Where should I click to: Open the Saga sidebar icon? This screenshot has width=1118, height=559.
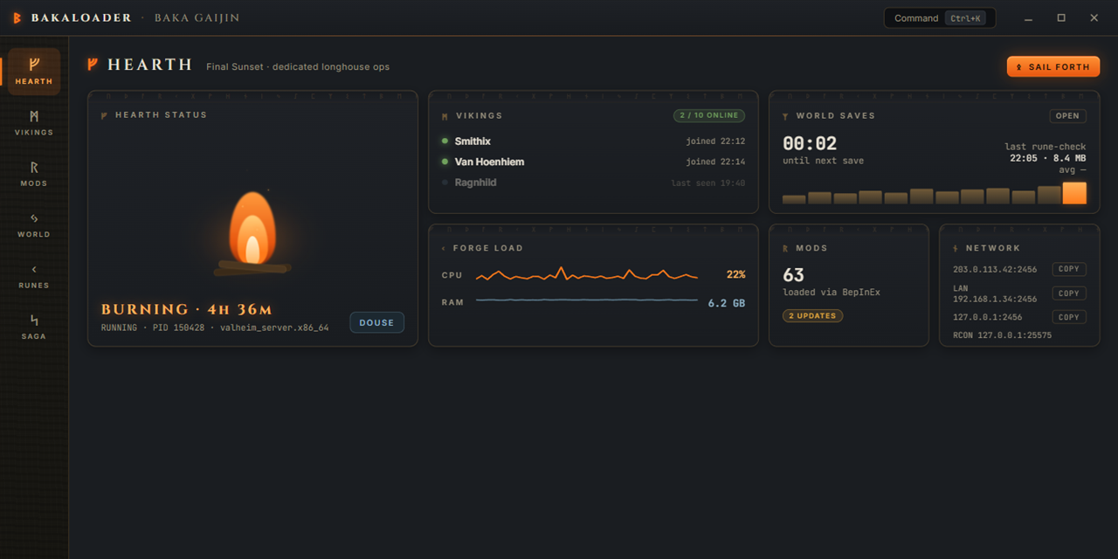[x=34, y=327]
